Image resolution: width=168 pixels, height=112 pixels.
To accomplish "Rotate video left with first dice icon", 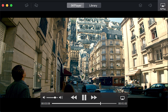I will click(27, 5).
